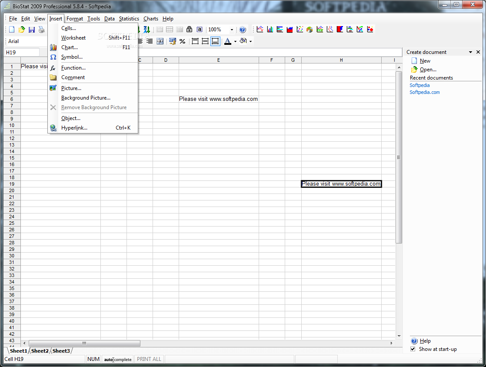This screenshot has height=367, width=486.
Task: Click the Open file toolbar icon
Action: (22, 30)
